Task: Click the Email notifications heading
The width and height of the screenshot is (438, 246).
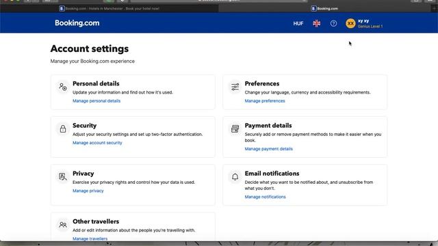Action: pyautogui.click(x=272, y=174)
